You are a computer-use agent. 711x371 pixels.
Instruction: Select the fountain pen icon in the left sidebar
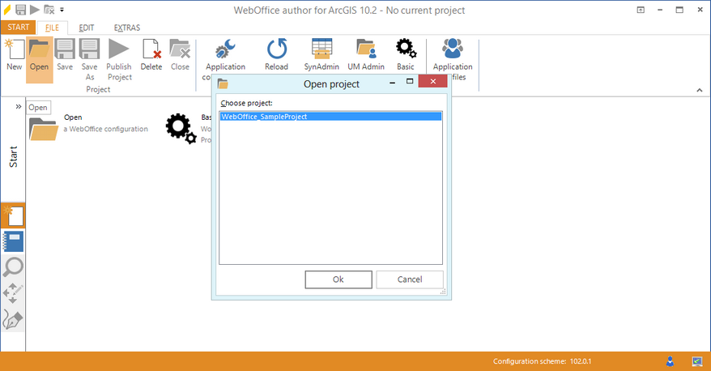point(13,319)
